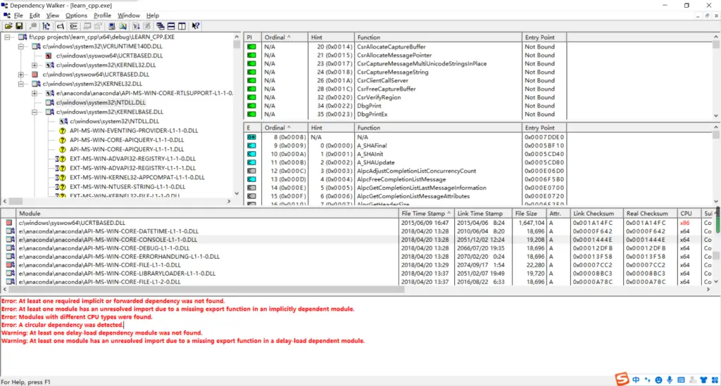Screen dimensions: 721x386
Task: Sort module list by File Size header
Action: 529,214
